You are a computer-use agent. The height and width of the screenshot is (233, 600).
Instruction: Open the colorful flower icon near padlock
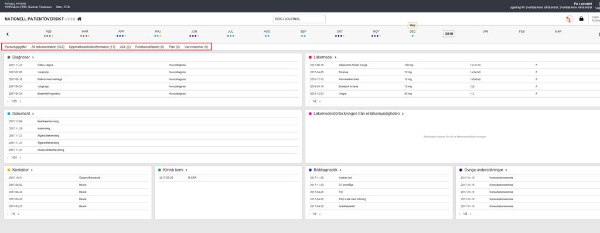(570, 19)
